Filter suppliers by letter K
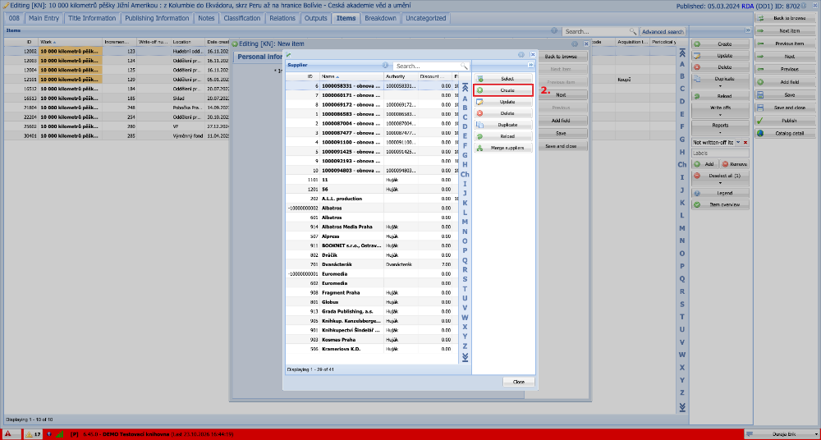821x440 pixels. point(465,203)
